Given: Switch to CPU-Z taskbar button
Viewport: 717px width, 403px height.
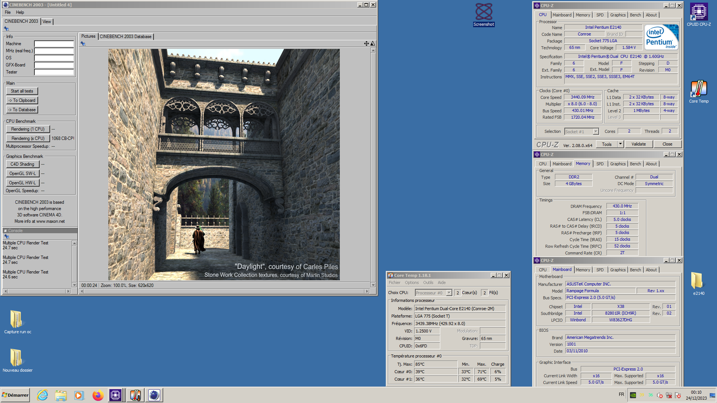Looking at the screenshot, I should click(x=116, y=395).
